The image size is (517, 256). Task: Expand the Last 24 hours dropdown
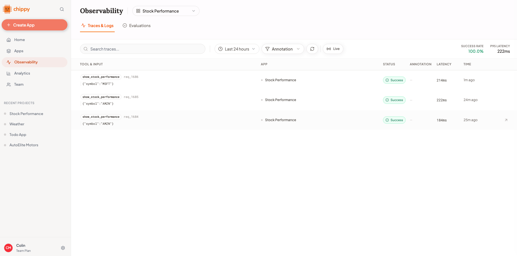237,49
